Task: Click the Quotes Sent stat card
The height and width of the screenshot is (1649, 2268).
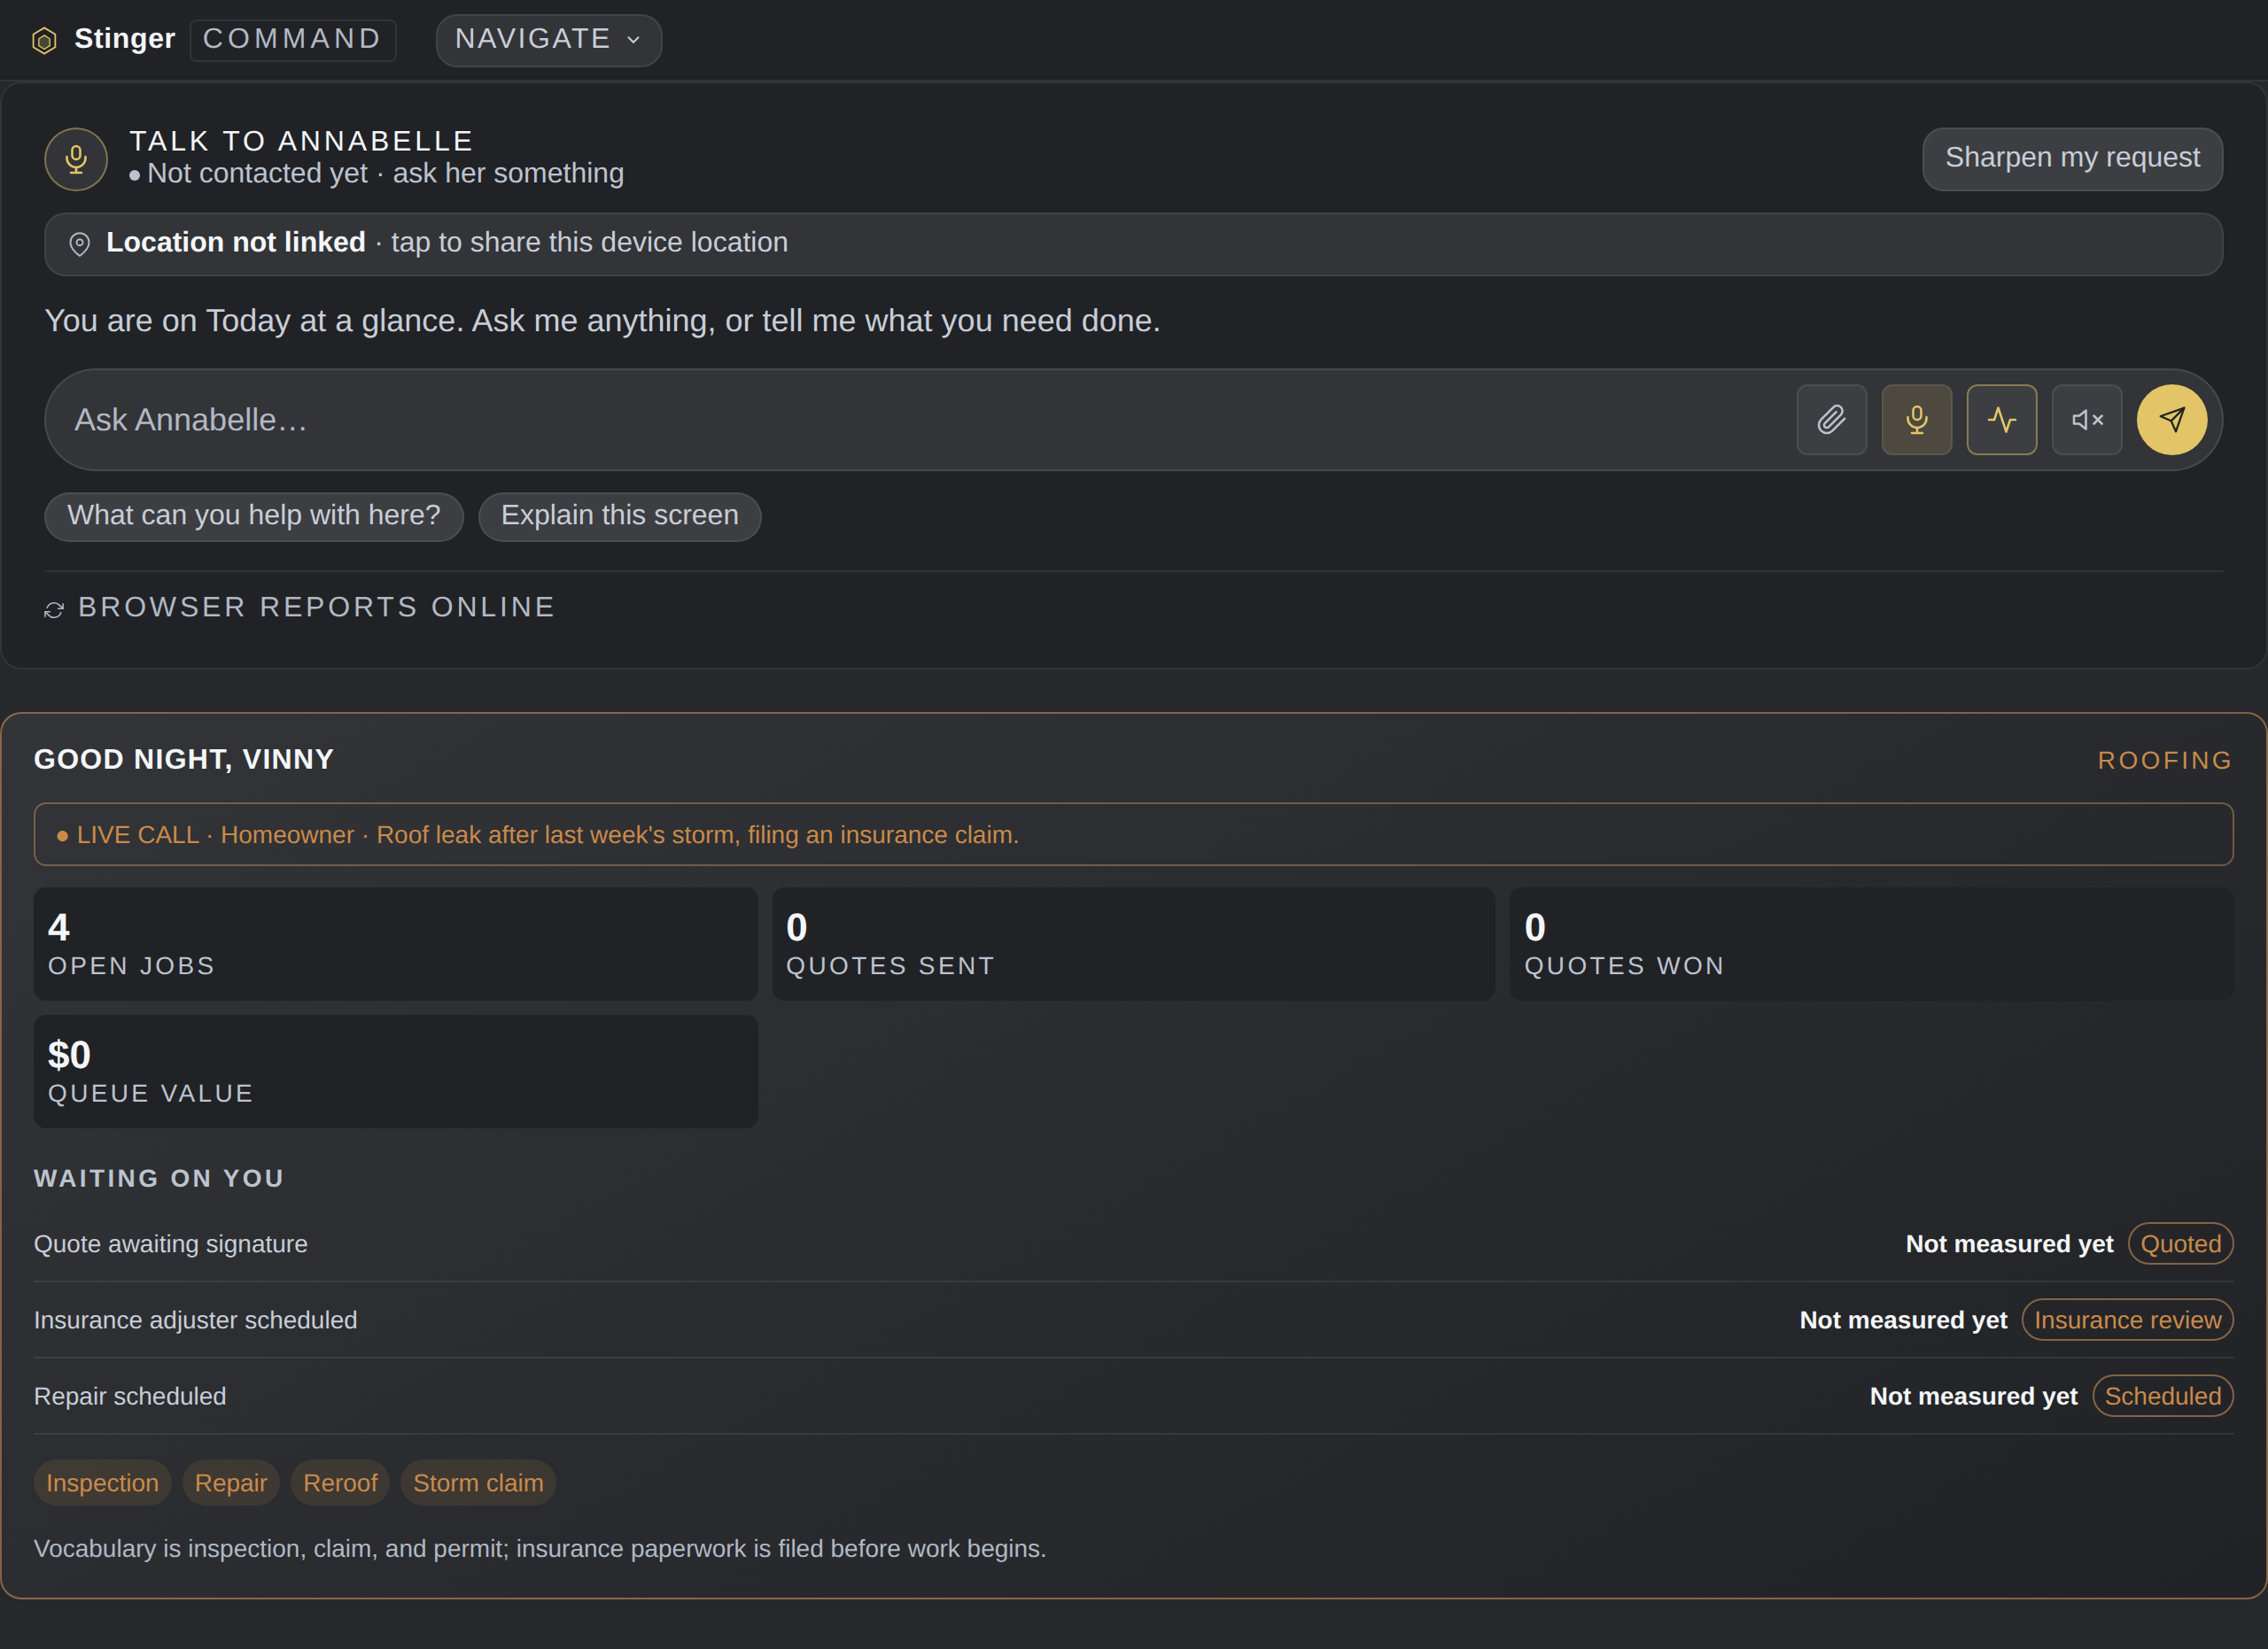Action: 1133,944
